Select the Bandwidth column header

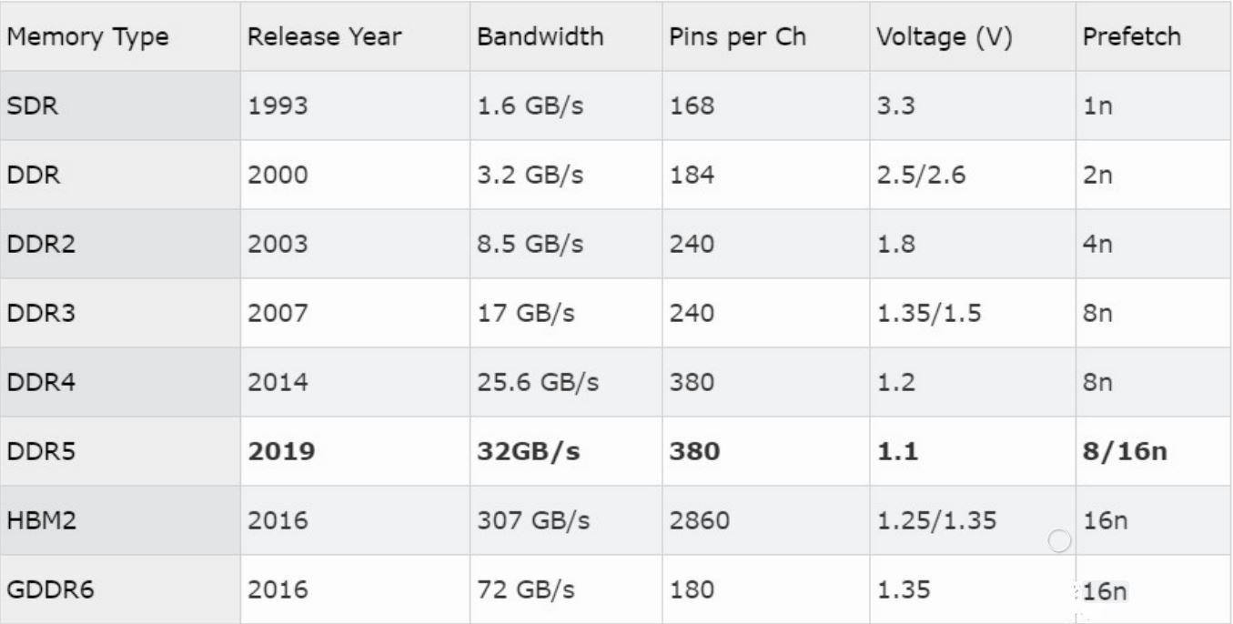[540, 37]
